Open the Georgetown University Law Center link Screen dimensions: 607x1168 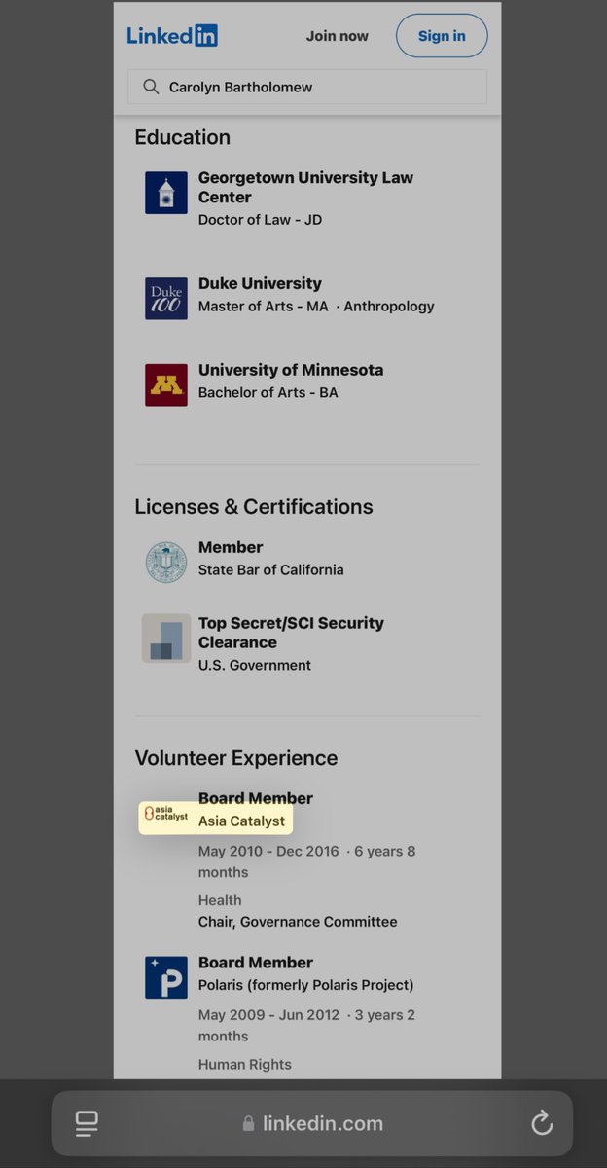point(305,187)
